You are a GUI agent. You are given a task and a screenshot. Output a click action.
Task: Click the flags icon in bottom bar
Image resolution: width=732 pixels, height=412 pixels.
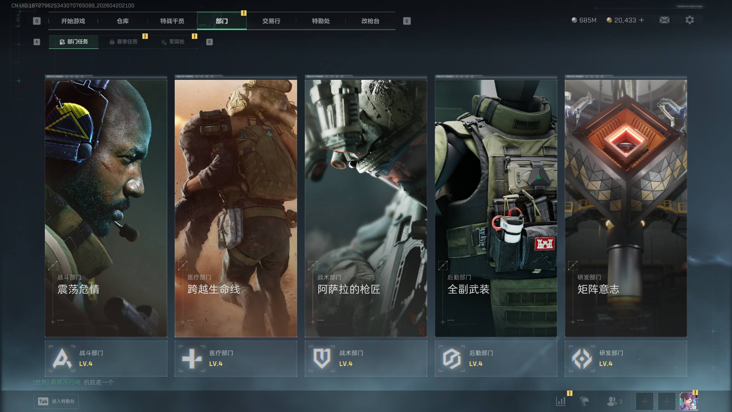pos(584,401)
